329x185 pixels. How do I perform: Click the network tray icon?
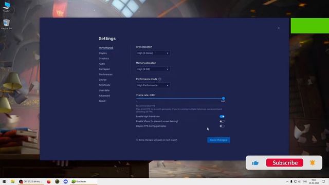[x=296, y=181]
